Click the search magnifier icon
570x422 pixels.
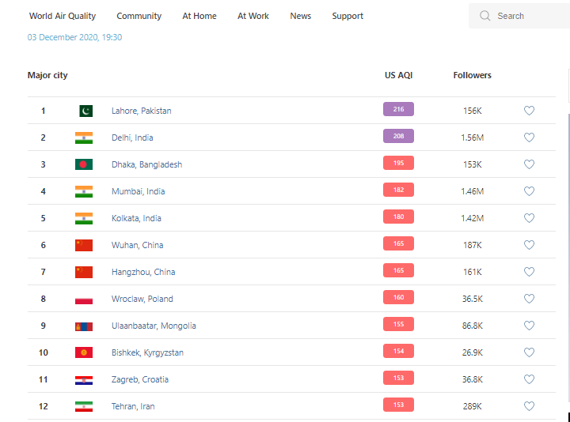coord(485,16)
